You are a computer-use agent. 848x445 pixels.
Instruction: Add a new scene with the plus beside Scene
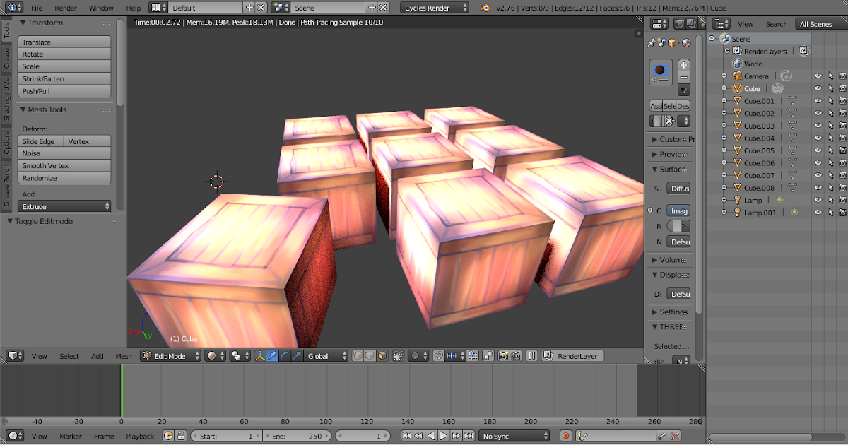(x=371, y=7)
